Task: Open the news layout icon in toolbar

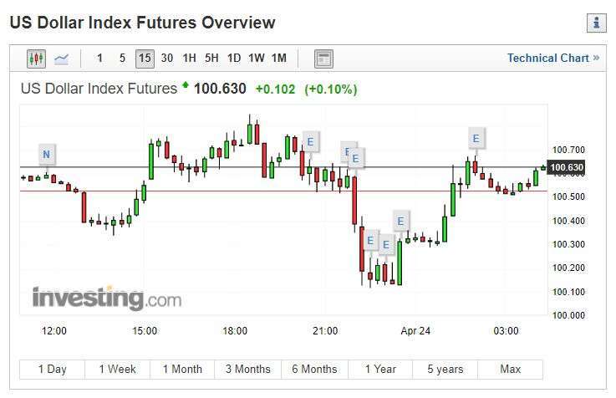Action: coord(323,59)
